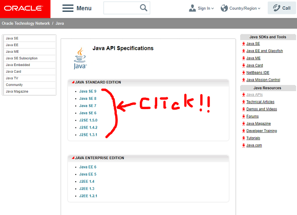
Task: Open the J2EE 1.4 link
Action: point(87,182)
